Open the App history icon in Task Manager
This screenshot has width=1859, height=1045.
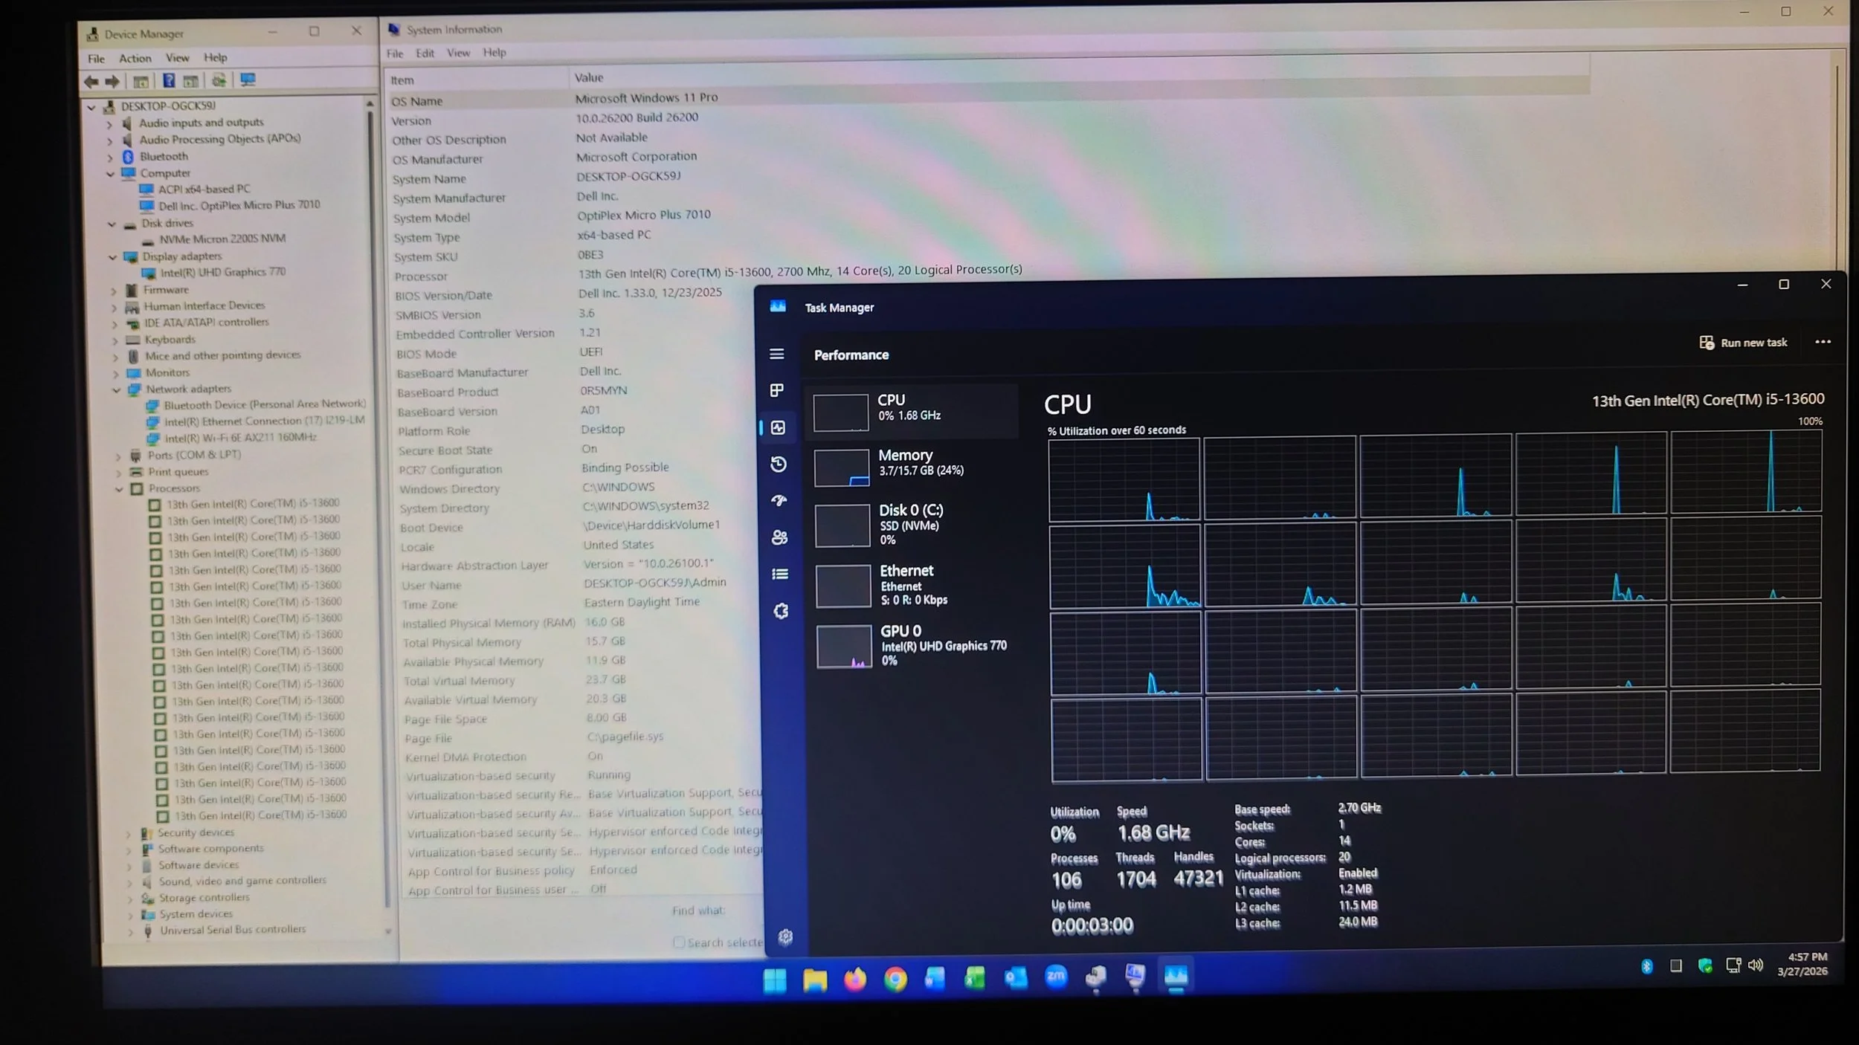pyautogui.click(x=779, y=465)
